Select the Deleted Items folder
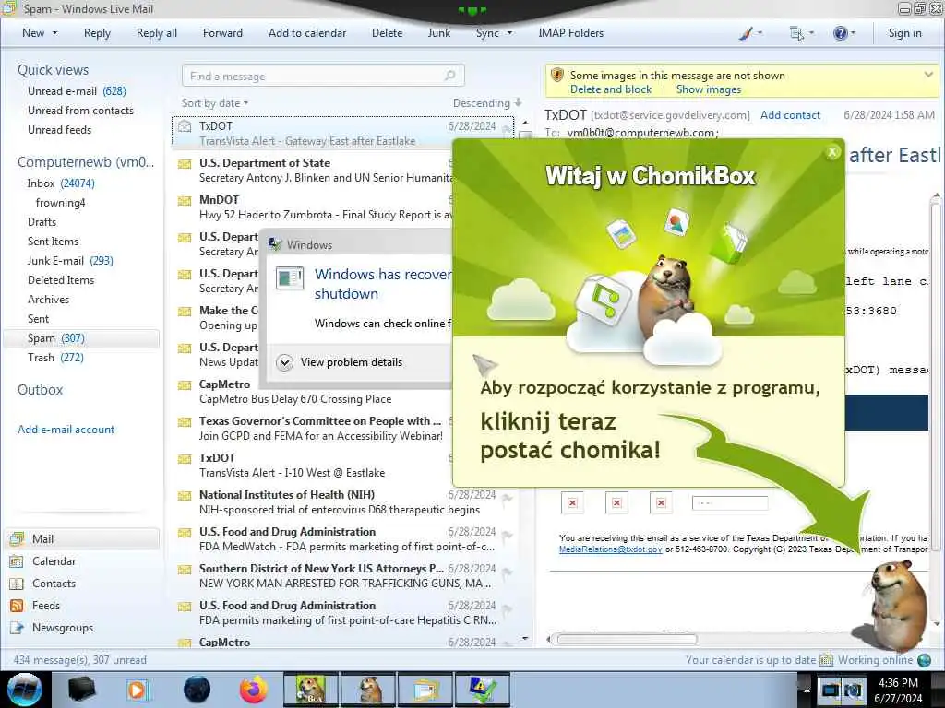Image resolution: width=945 pixels, height=708 pixels. 61,280
